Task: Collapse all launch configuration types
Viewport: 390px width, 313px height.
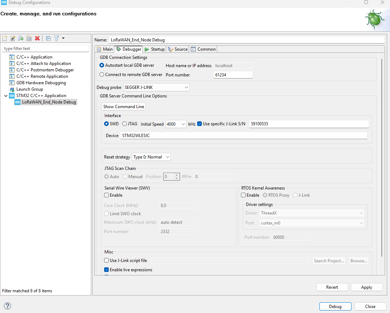Action: [48, 38]
